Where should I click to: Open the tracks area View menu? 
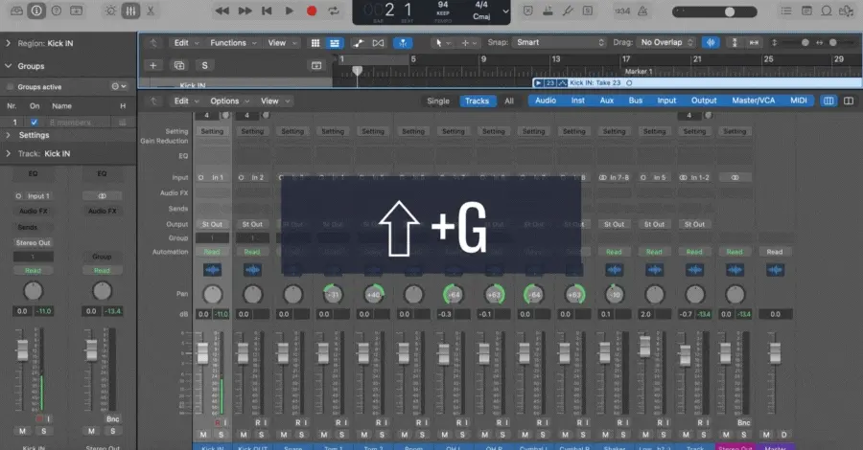point(282,43)
